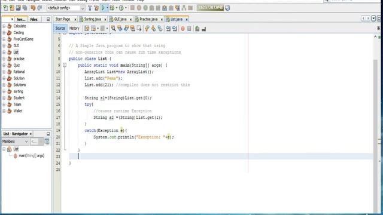Click the Comment code icon
This screenshot has height=215, width=383.
[197, 29]
